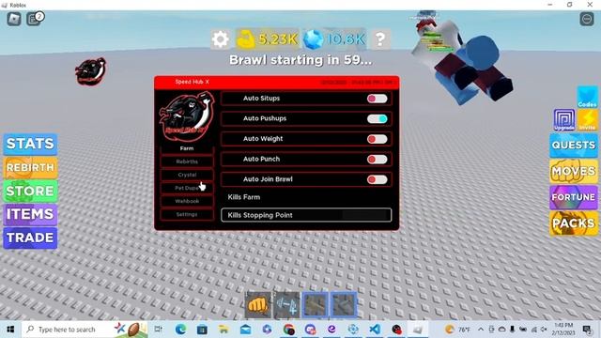Open File Explorer from the taskbar
601x338 pixels.
[223, 330]
